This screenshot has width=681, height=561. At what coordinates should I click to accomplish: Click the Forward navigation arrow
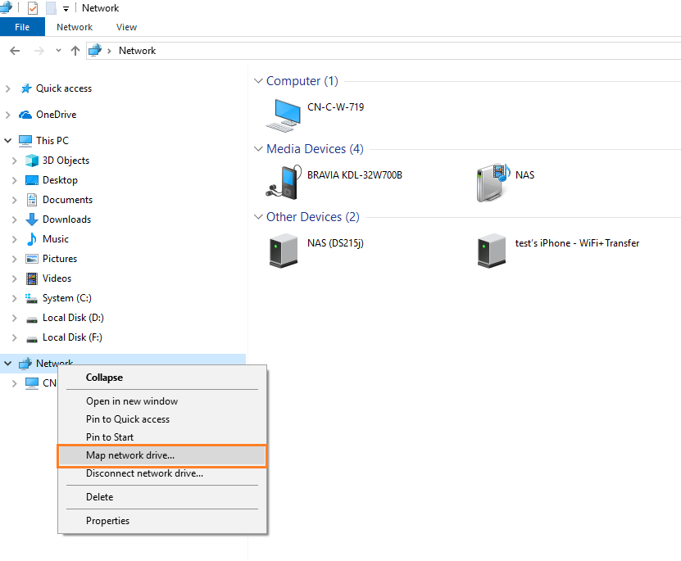[39, 51]
